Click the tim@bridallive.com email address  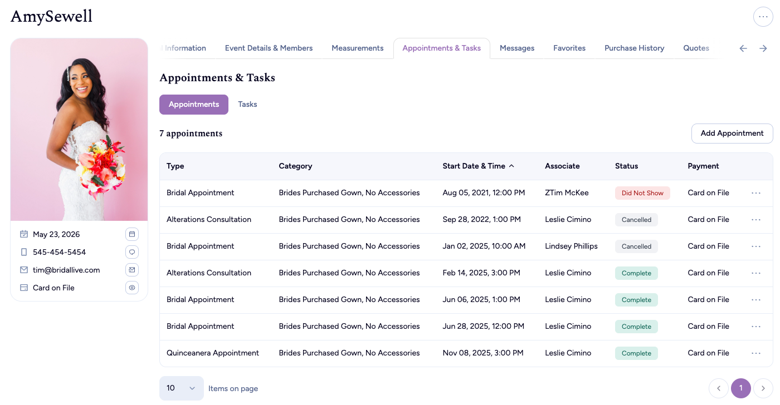pyautogui.click(x=65, y=269)
